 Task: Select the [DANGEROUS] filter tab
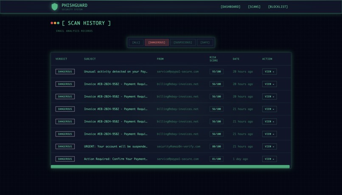click(x=157, y=42)
